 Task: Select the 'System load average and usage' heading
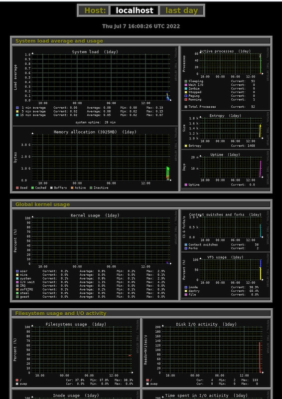point(59,41)
